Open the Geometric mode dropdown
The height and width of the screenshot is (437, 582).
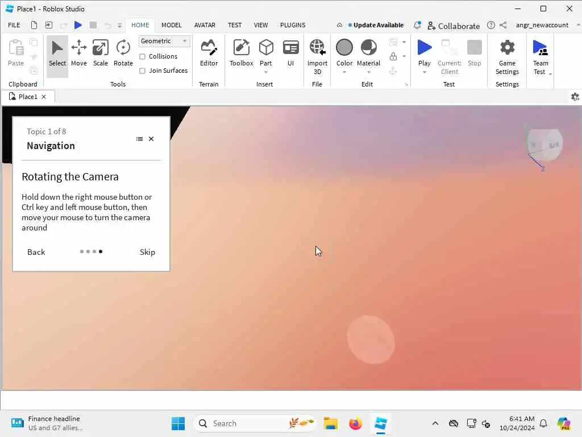click(164, 41)
